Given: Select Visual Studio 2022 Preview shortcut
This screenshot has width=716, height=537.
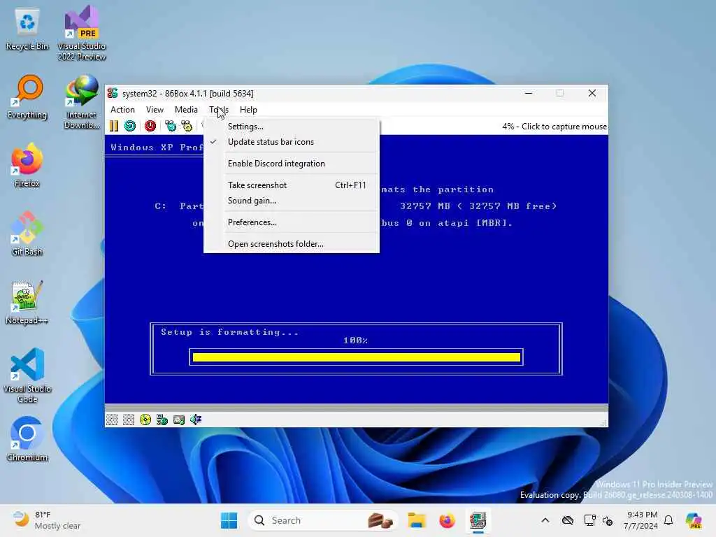Looking at the screenshot, I should point(82,34).
